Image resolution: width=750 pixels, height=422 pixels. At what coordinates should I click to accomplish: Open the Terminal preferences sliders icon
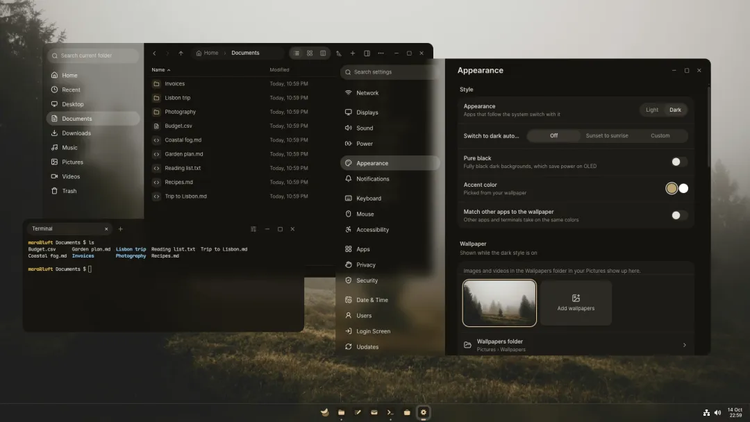(x=253, y=229)
